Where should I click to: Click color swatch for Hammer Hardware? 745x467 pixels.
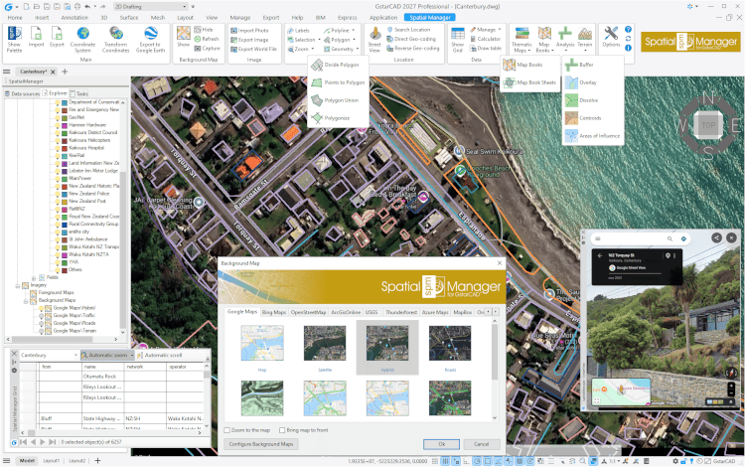click(x=65, y=125)
